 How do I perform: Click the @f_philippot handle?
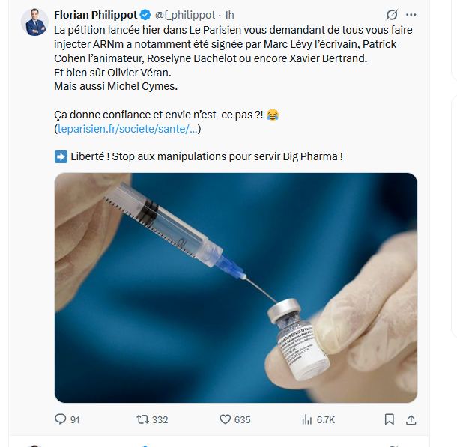point(184,15)
